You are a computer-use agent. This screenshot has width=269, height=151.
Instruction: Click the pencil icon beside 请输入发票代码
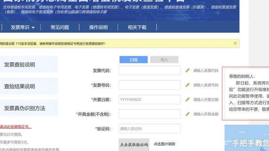[x=188, y=70]
